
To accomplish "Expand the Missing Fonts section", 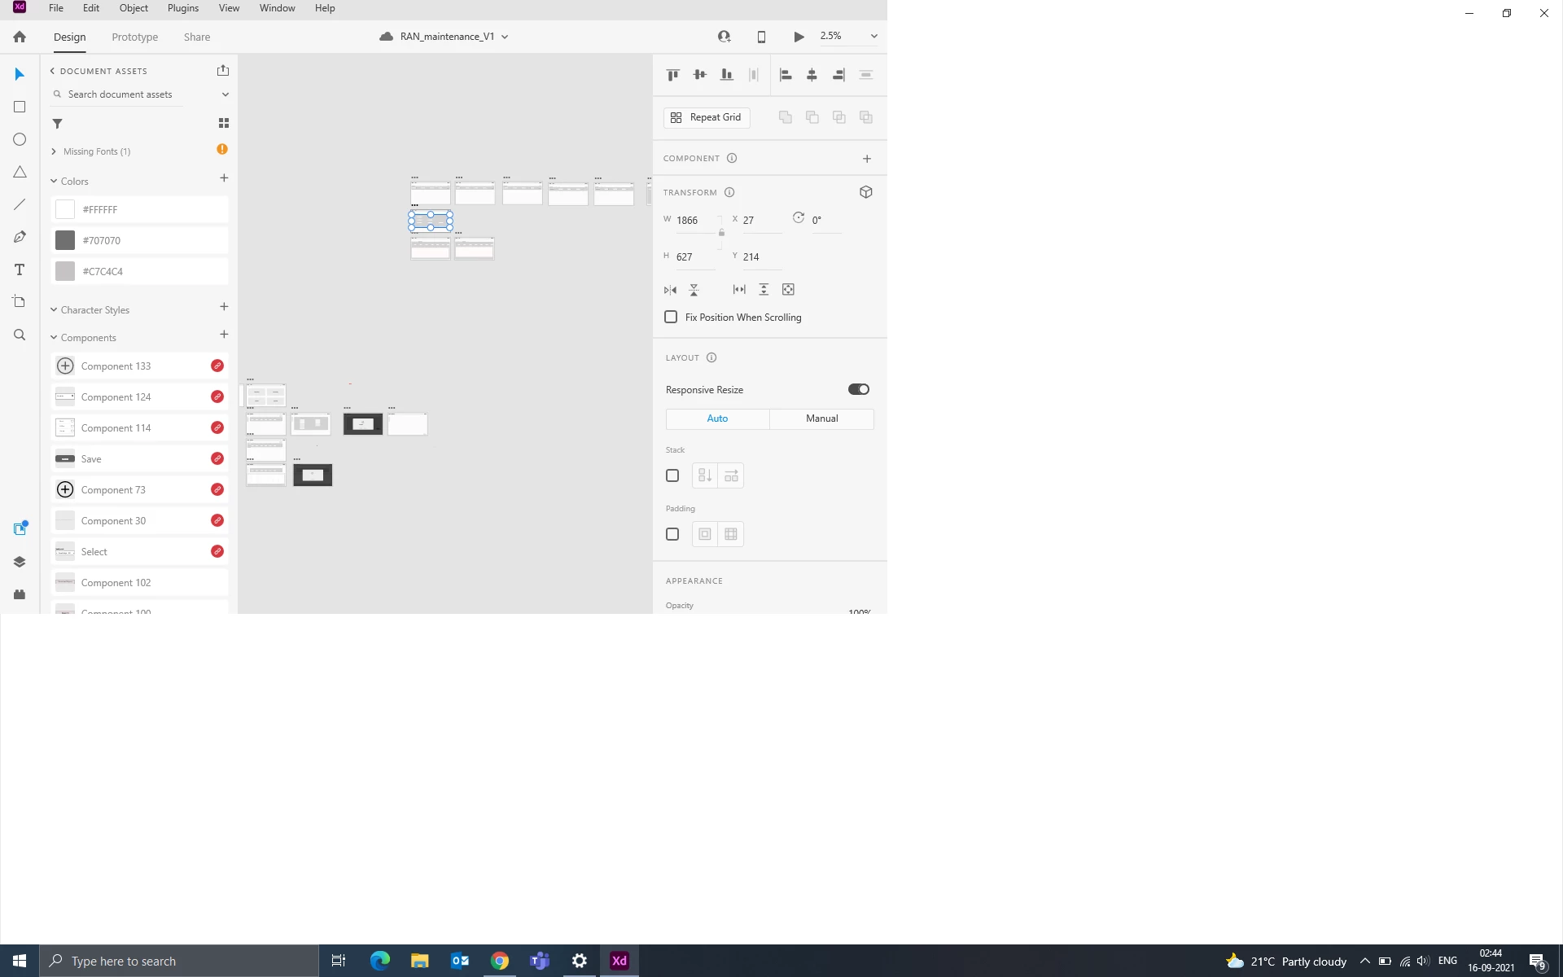I will (54, 151).
